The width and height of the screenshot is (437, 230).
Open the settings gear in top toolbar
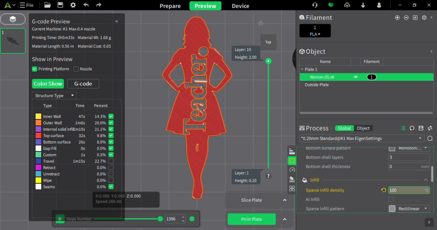73,5
